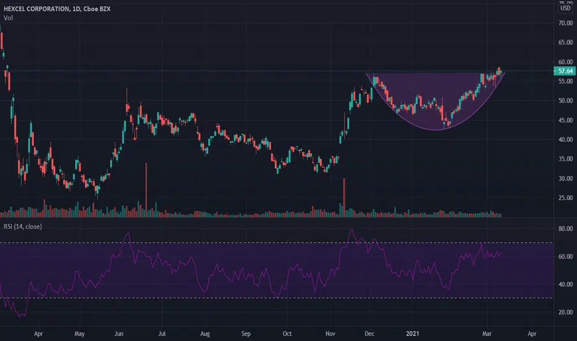
Task: Click the 30.00 price axis value
Action: 566,179
